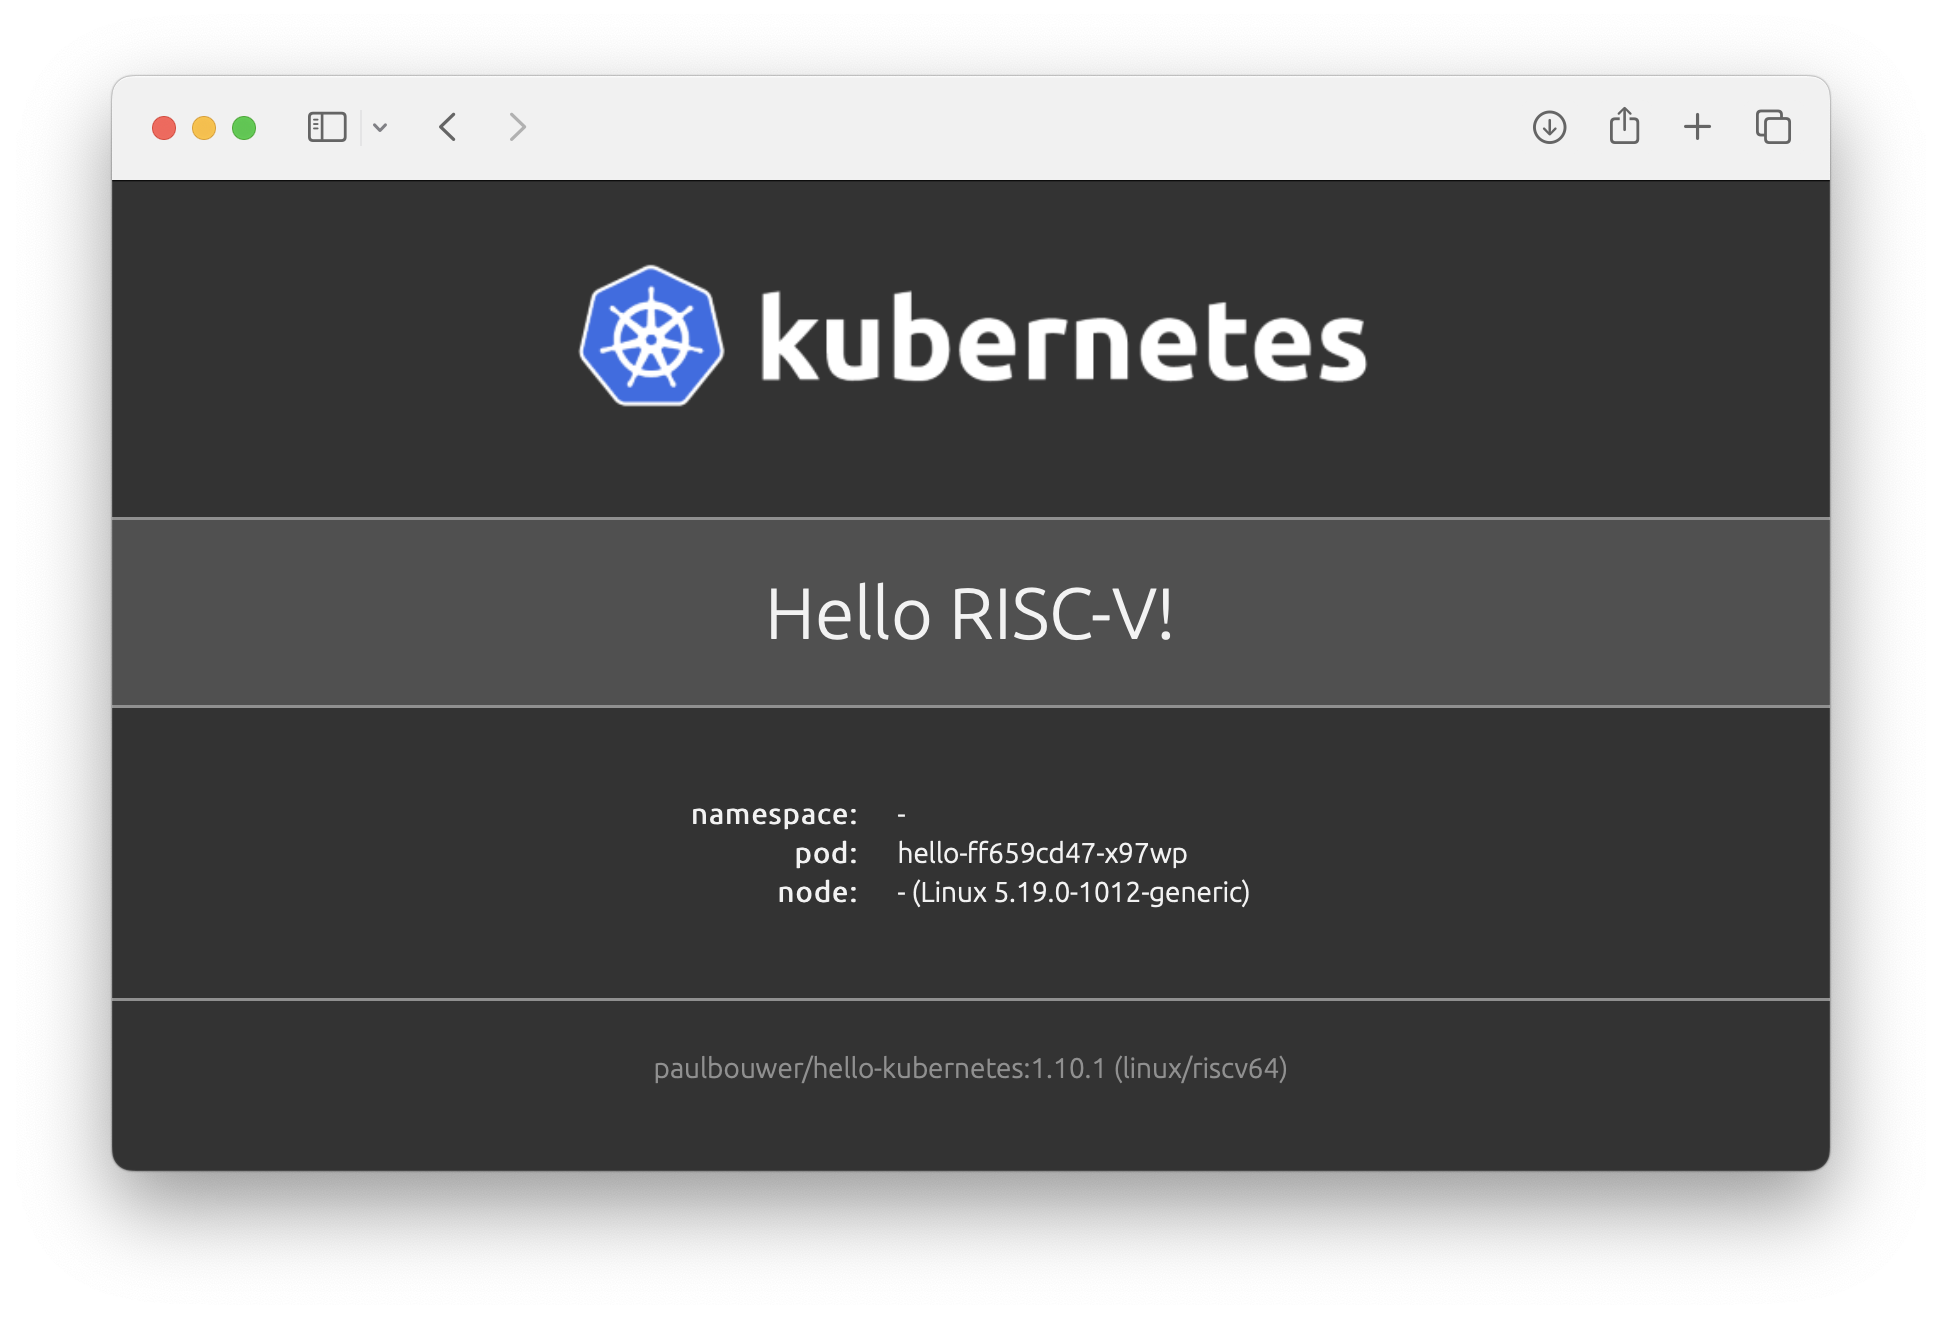Show tab overview icon
Viewport: 1942px width, 1319px height.
click(1773, 127)
